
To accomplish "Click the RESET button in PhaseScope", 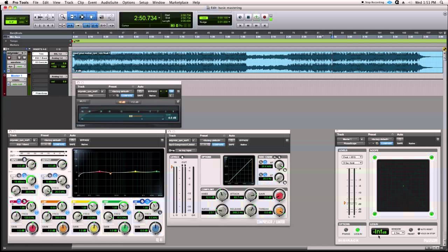I will 411,230.
